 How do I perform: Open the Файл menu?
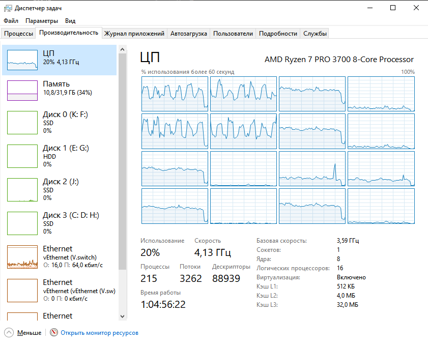click(11, 21)
